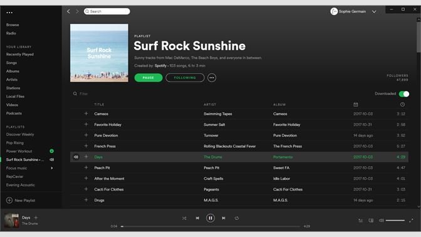Mute volume with speaker icon
Viewport: 421px width, 237px height.
click(382, 220)
